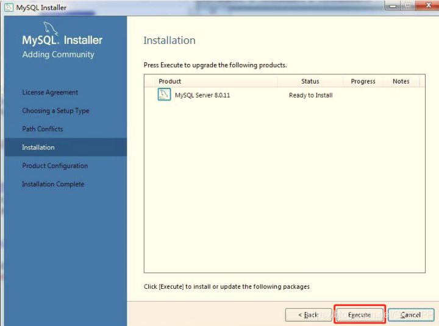Click 'Click [Execute] to install or update' hint text
Image resolution: width=439 pixels, height=326 pixels.
click(227, 286)
